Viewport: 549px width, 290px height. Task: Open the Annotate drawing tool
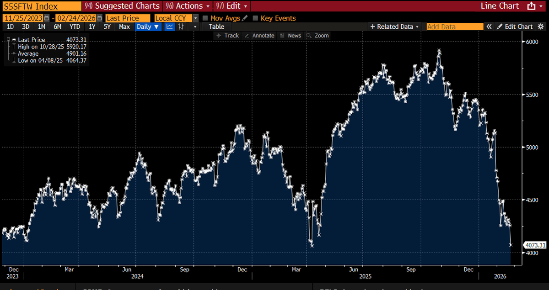click(x=259, y=35)
